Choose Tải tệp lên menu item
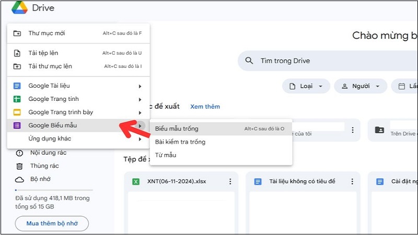The height and width of the screenshot is (235, 418). [78, 53]
